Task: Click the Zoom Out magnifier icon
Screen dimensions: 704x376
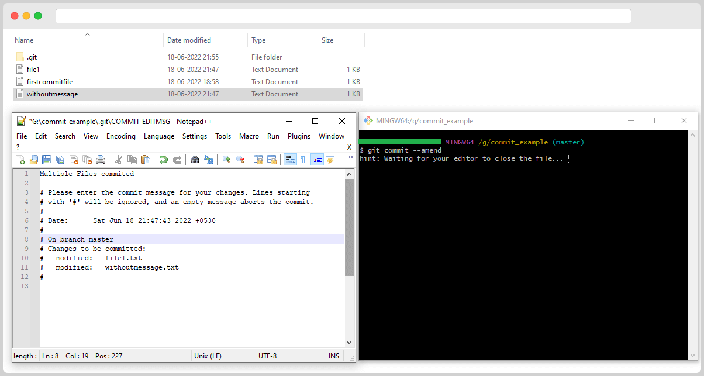Action: pos(240,160)
